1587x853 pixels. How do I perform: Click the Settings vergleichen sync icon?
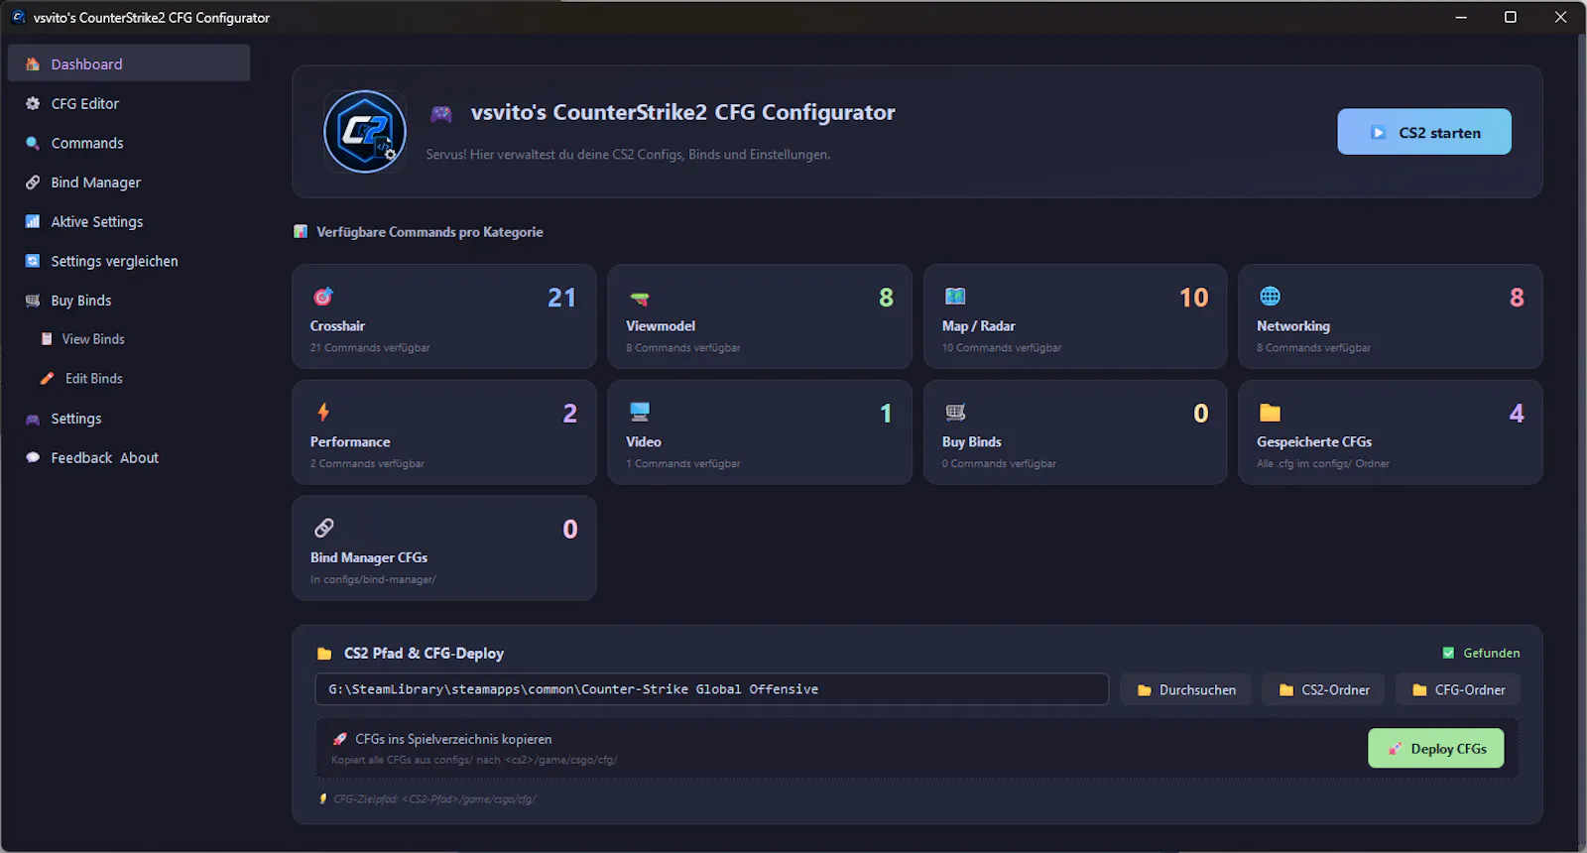(x=33, y=261)
